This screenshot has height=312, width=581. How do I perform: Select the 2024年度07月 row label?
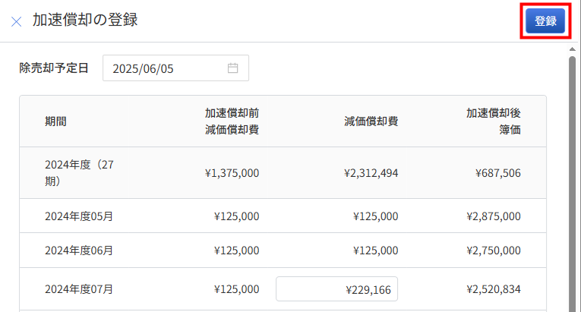coord(79,289)
